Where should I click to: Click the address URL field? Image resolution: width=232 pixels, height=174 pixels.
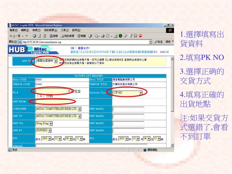click(85, 42)
